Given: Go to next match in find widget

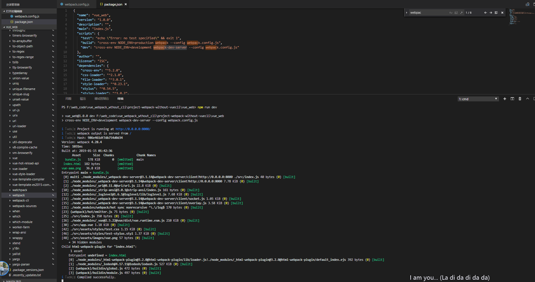Looking at the screenshot, I should click(491, 13).
